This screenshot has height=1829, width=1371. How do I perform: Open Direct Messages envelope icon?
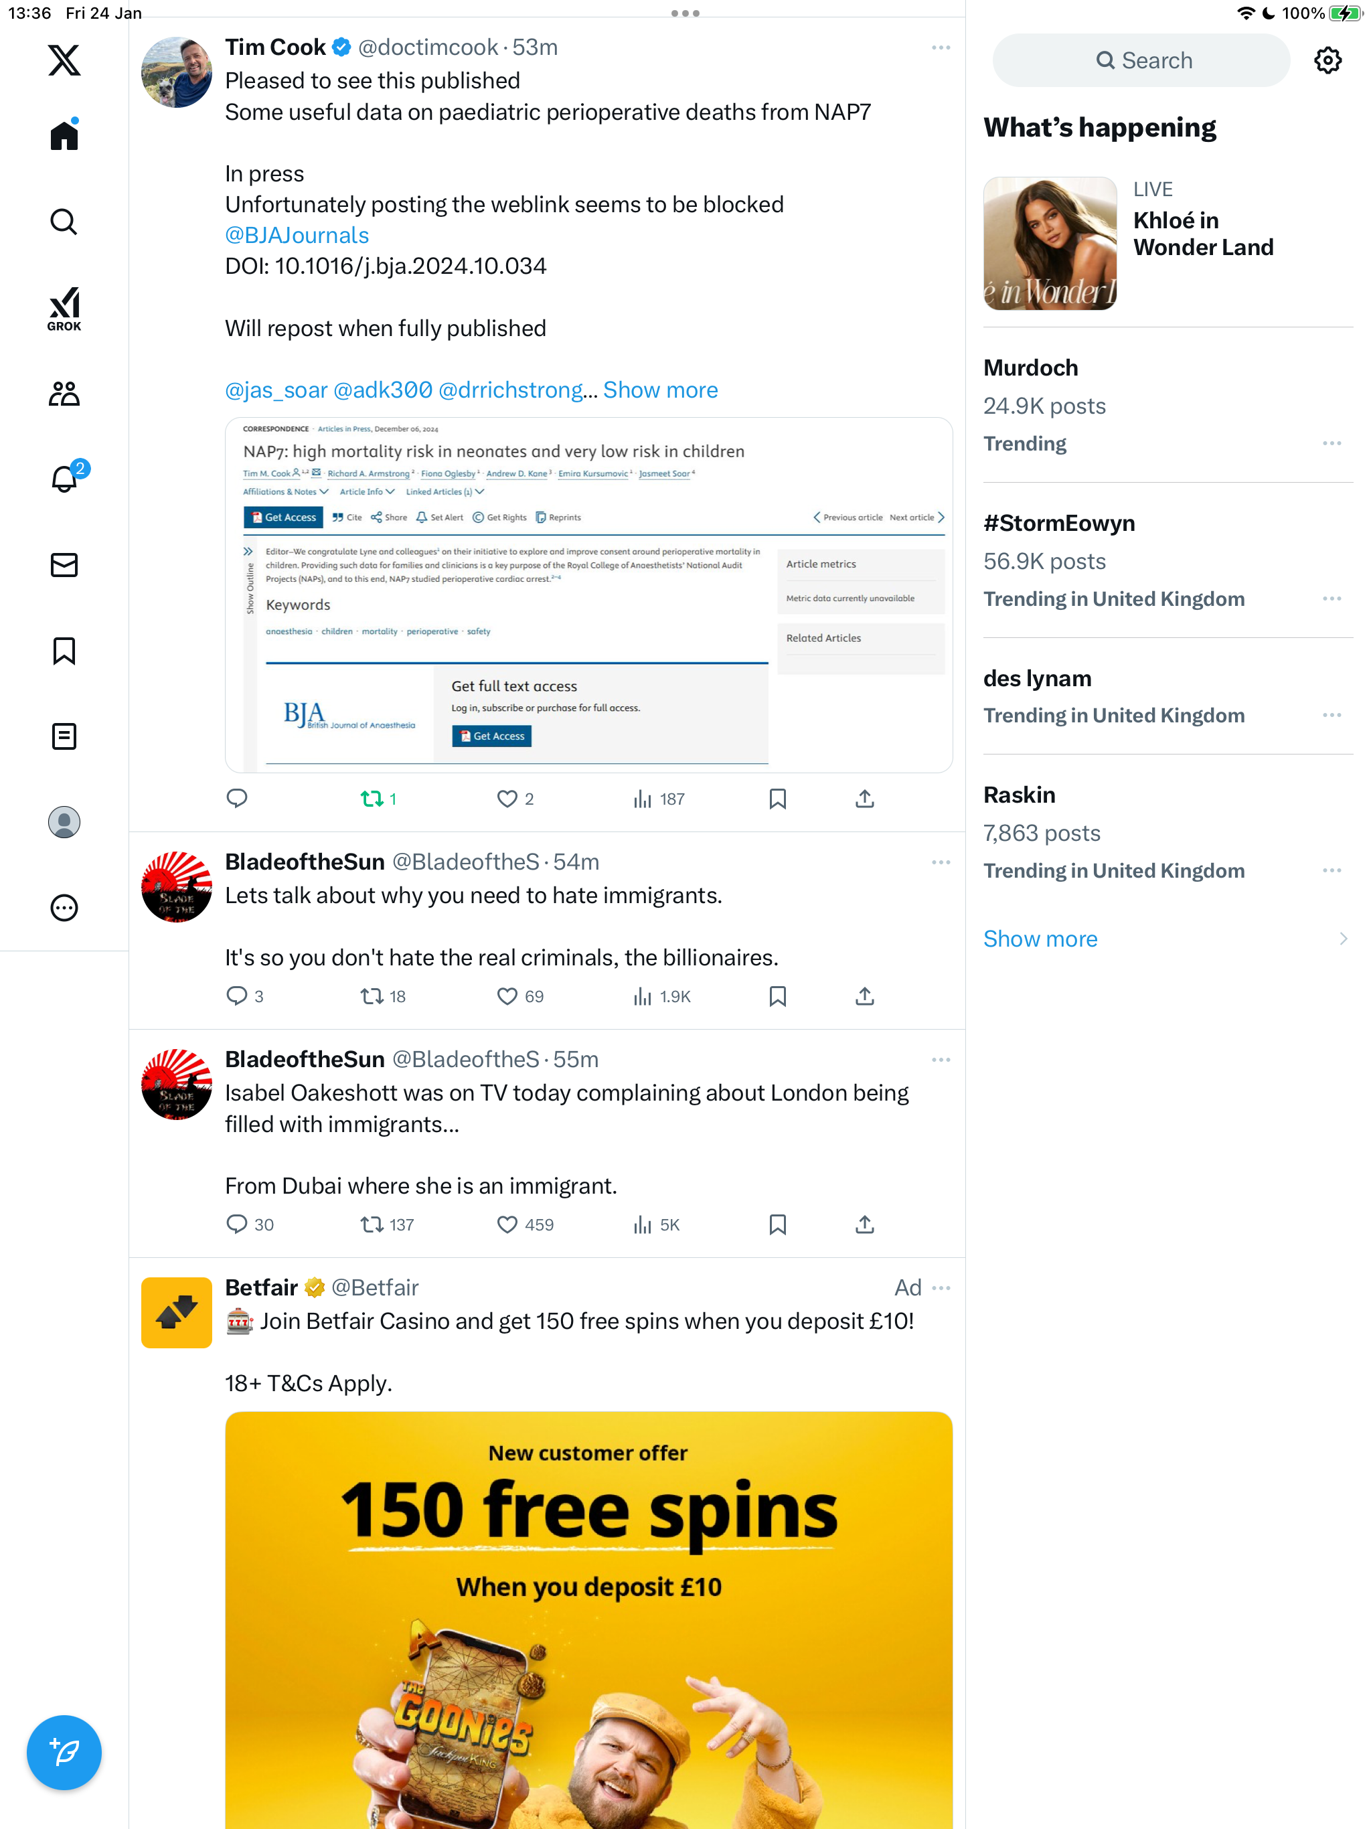pos(64,565)
